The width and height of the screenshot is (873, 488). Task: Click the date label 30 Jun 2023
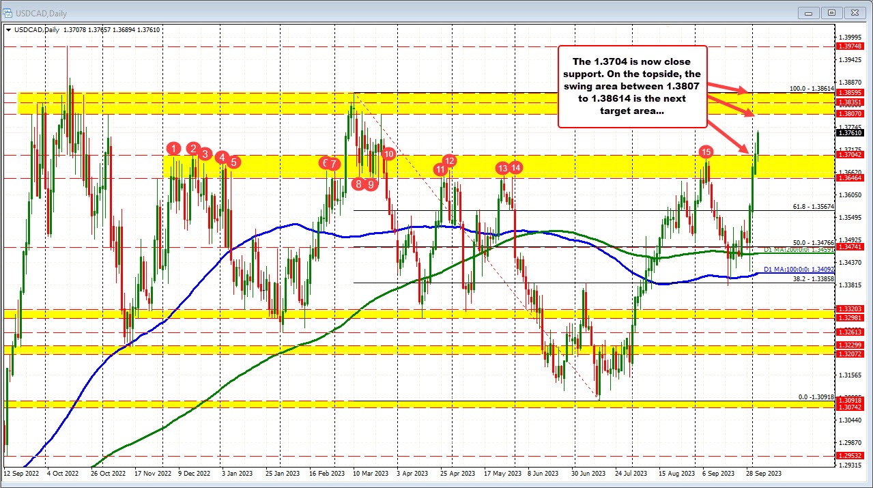589,472
